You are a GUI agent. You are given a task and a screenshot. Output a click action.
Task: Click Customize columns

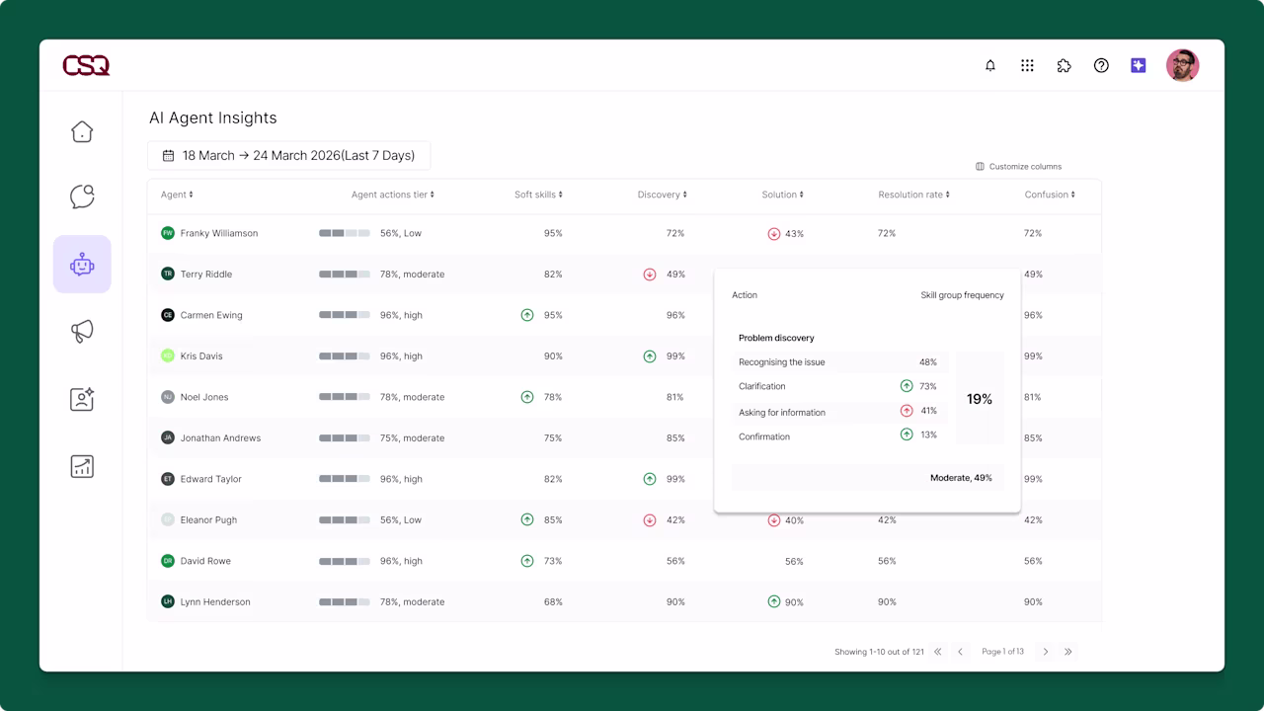pyautogui.click(x=1019, y=166)
